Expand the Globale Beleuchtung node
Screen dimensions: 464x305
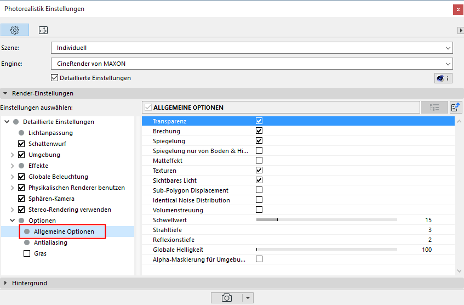13,177
